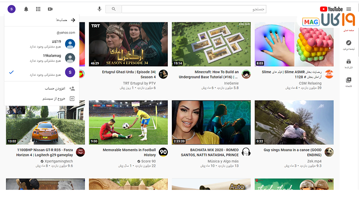Click the notifications bell icon
359x202 pixels.
26,9
